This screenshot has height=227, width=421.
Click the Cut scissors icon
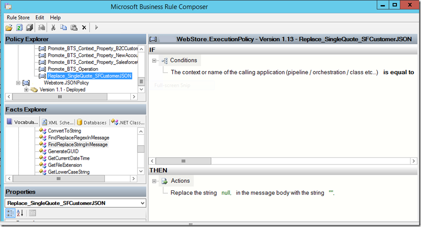point(53,27)
